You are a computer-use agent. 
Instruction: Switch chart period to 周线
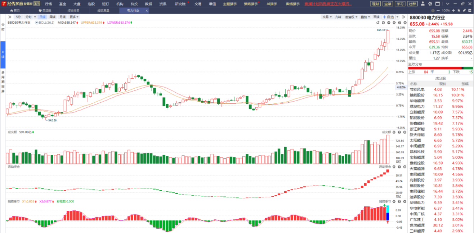pos(53,17)
